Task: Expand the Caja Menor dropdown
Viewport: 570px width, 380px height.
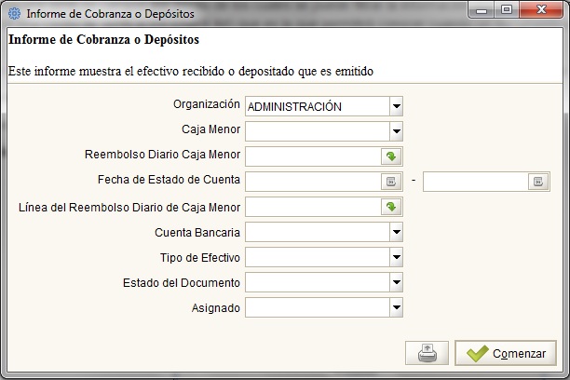Action: (x=396, y=131)
